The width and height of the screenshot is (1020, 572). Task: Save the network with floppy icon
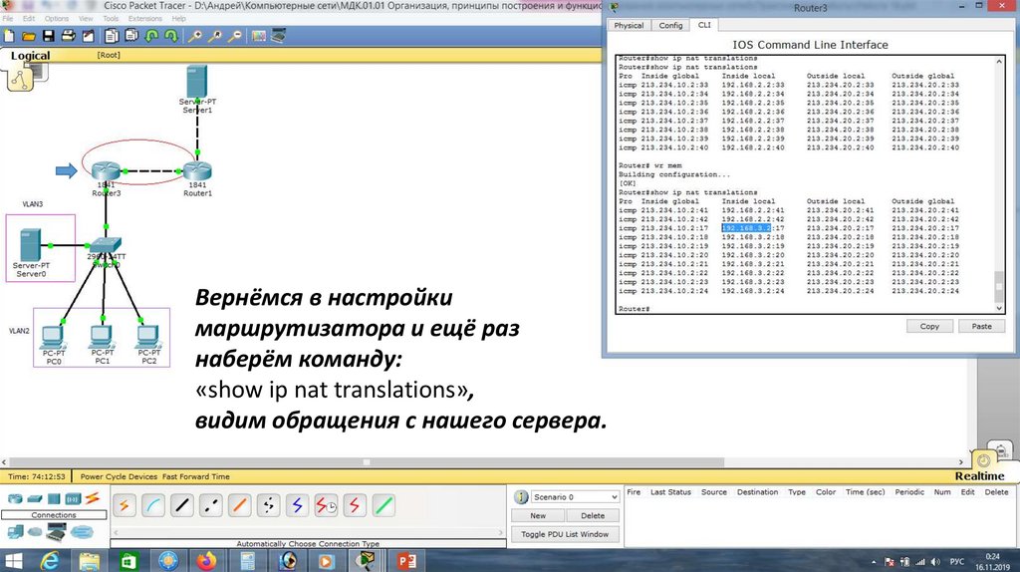48,36
